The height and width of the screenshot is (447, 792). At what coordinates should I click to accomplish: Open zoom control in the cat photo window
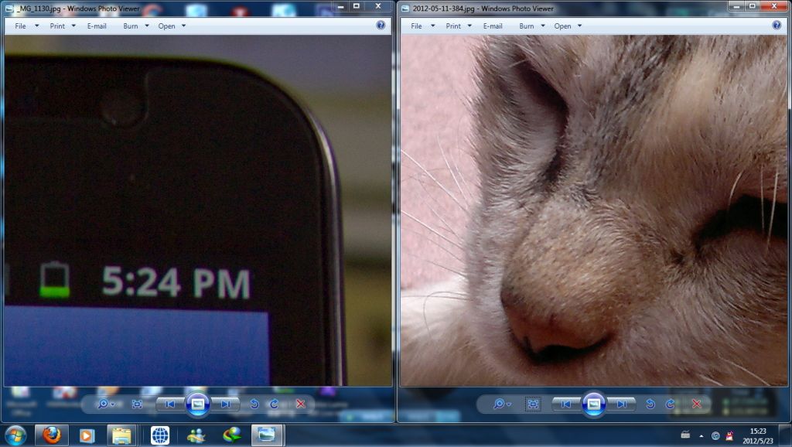click(x=502, y=404)
